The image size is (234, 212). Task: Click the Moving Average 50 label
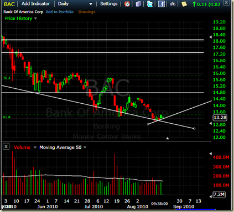tap(60, 147)
